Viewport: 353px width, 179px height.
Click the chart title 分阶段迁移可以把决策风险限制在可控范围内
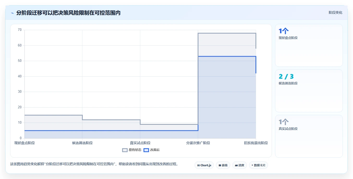[x=68, y=13]
